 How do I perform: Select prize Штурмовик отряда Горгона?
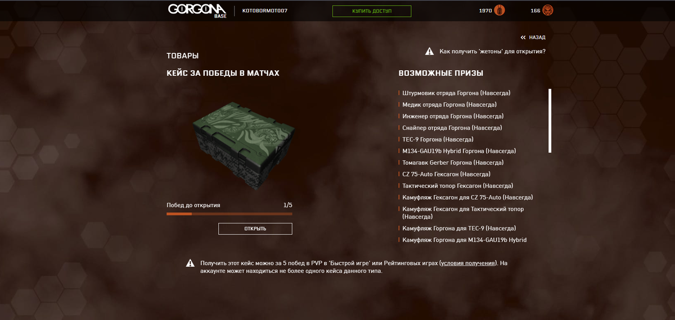click(456, 93)
